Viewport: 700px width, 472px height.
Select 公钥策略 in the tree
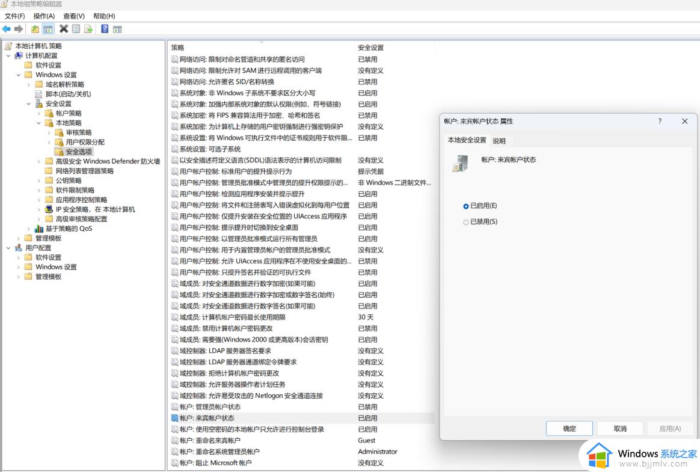point(69,180)
